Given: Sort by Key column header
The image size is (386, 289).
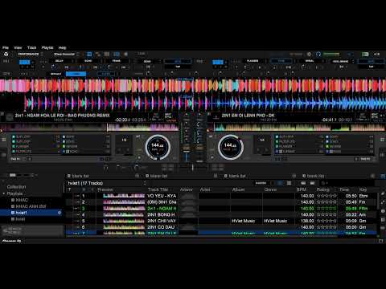Looking at the screenshot, I should pos(363,189).
